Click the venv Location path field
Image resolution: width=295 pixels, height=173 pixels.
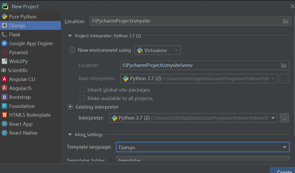[x=204, y=65]
